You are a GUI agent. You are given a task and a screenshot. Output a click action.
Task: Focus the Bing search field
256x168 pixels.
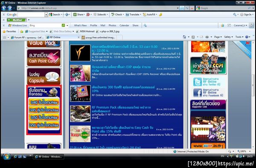45,26
